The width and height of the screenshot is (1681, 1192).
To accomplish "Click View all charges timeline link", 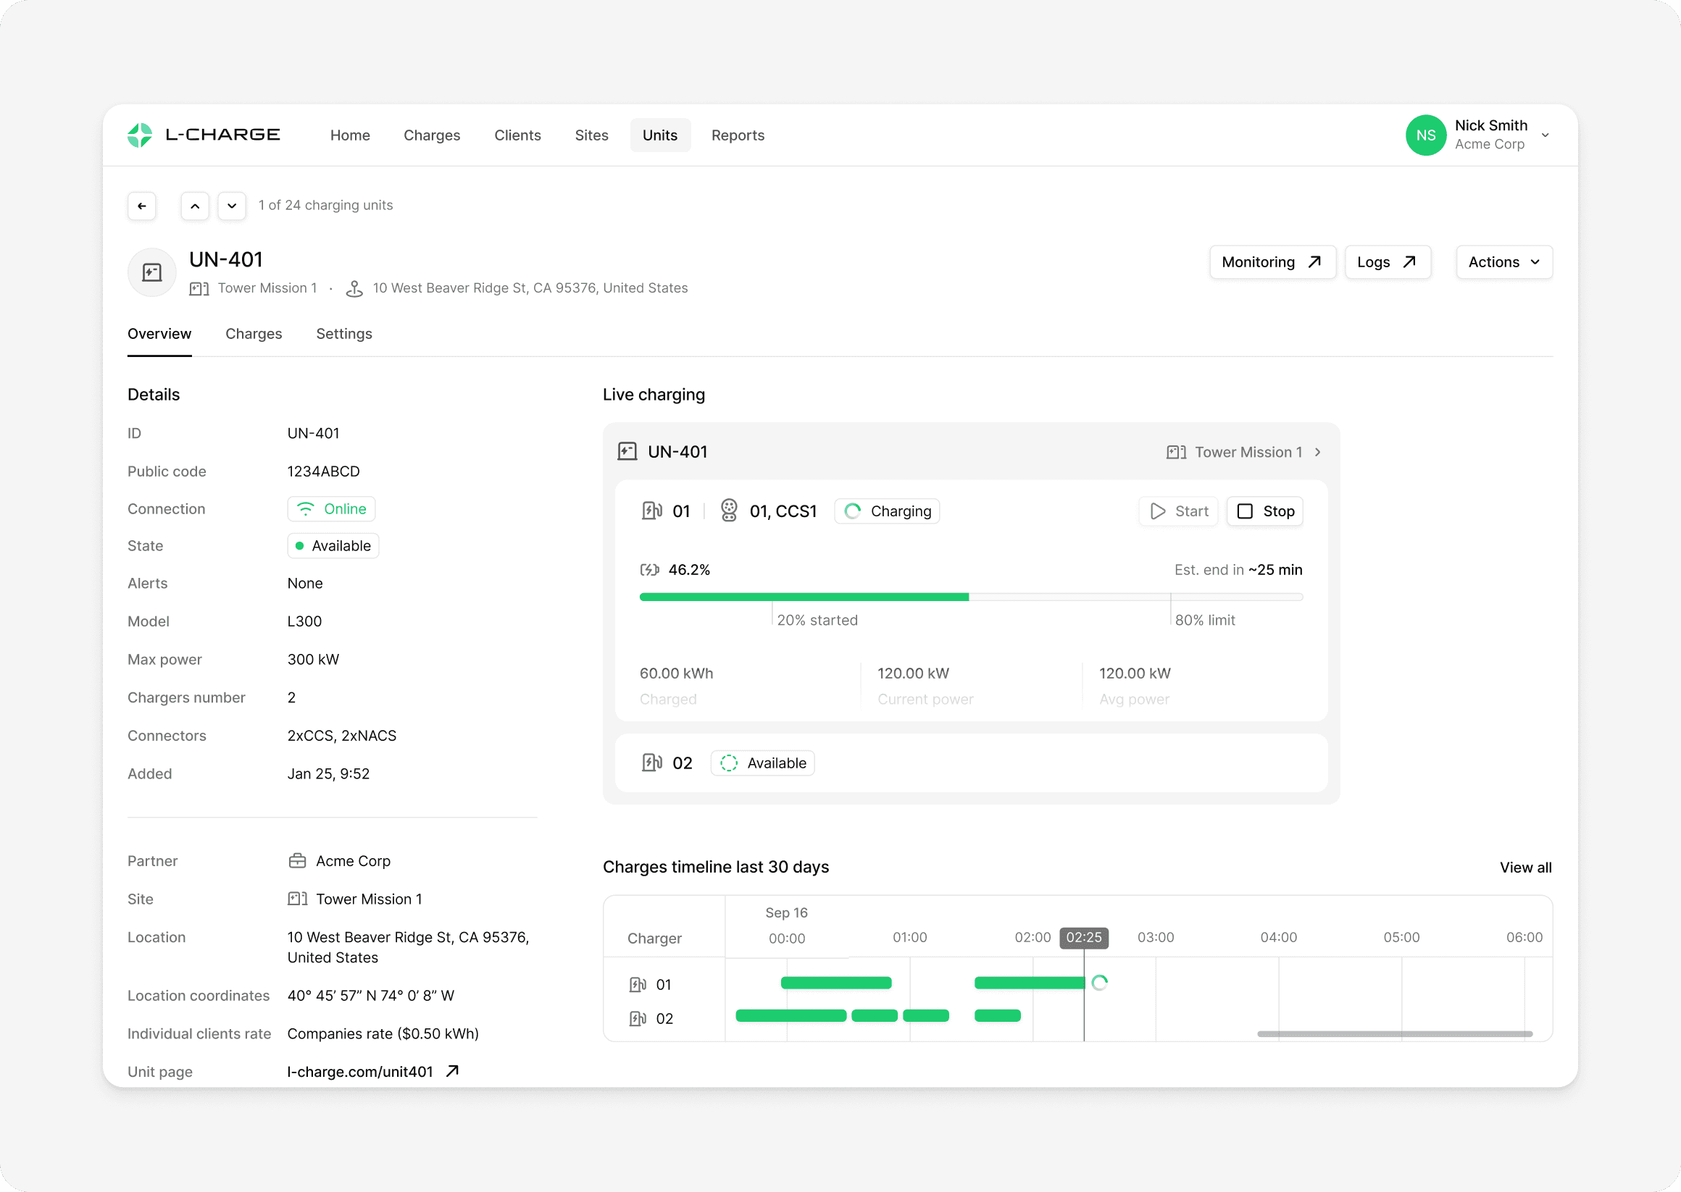I will [1524, 867].
